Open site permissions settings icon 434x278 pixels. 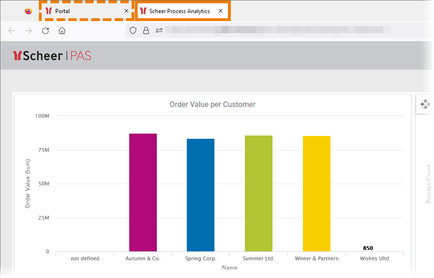(x=159, y=30)
